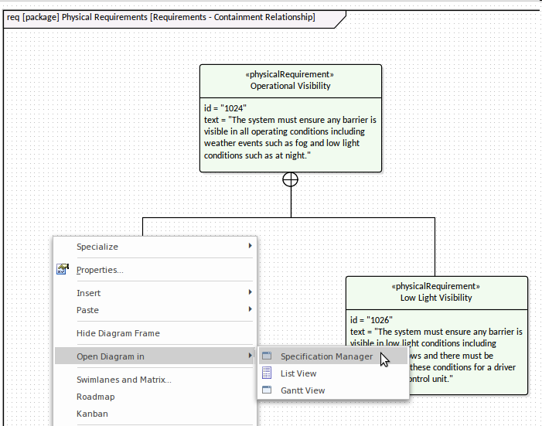Open Swimlanes and Matrix dialog
This screenshot has height=426, width=542.
coord(124,380)
